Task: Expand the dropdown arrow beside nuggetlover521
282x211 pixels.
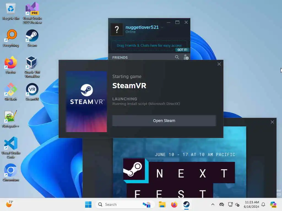Action: (x=162, y=27)
